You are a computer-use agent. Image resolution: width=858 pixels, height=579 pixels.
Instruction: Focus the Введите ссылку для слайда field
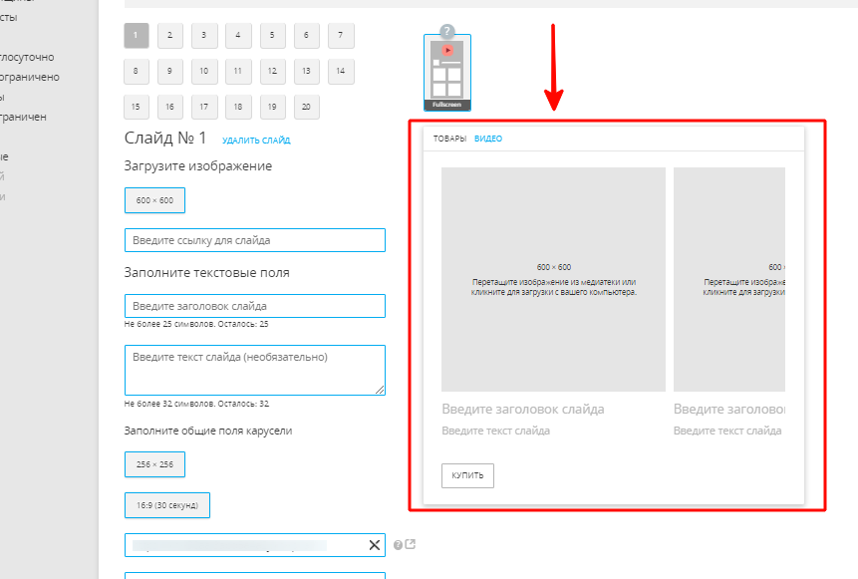point(255,240)
